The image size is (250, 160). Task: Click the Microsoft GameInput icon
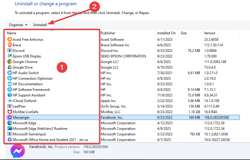click(x=10, y=134)
